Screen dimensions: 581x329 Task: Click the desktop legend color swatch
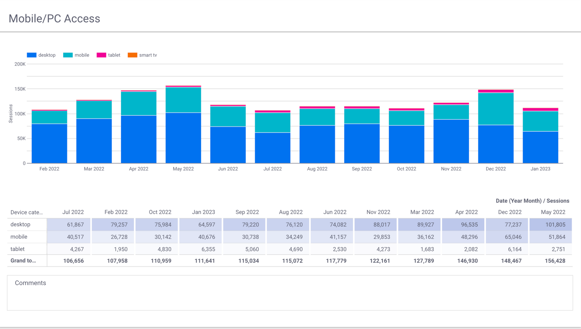point(31,55)
